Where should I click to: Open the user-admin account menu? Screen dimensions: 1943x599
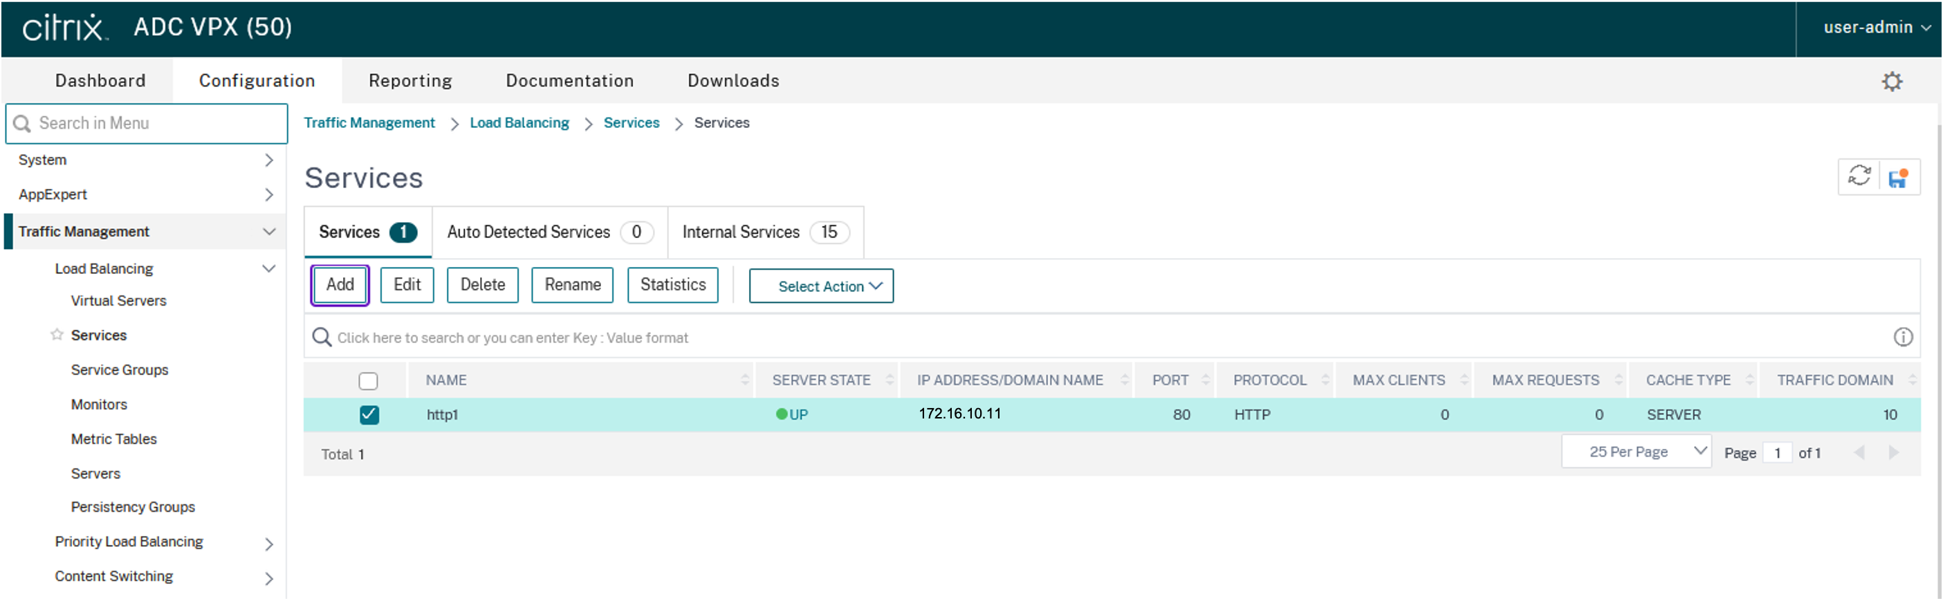pos(1875,28)
